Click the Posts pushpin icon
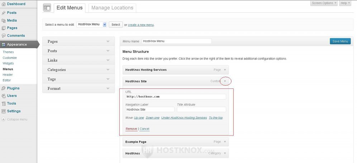 pos(4,13)
